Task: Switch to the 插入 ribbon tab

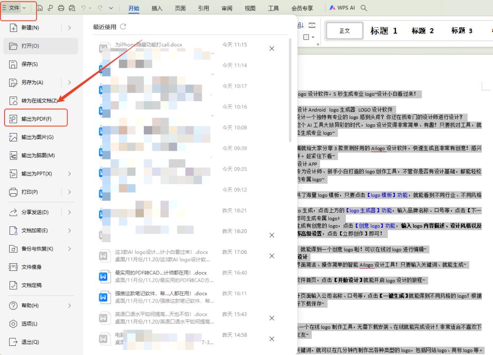Action: (157, 8)
